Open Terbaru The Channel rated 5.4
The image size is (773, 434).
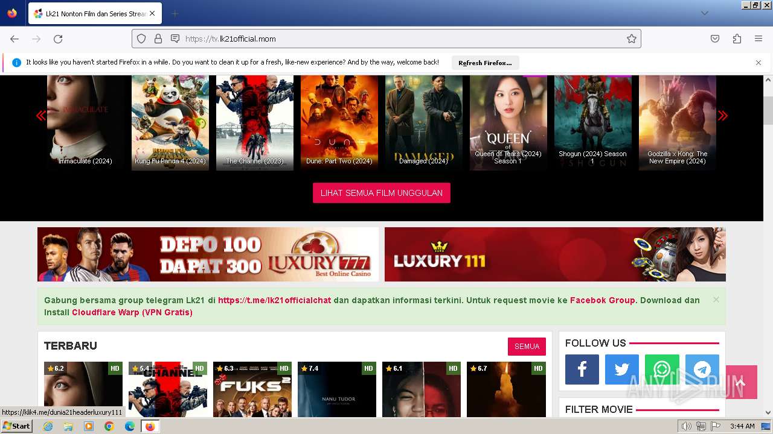168,389
